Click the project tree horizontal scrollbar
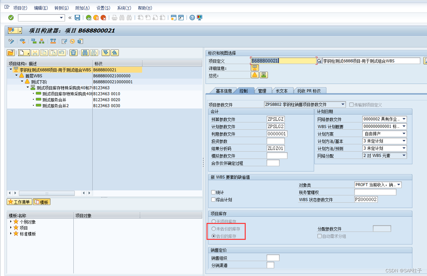 pos(46,193)
